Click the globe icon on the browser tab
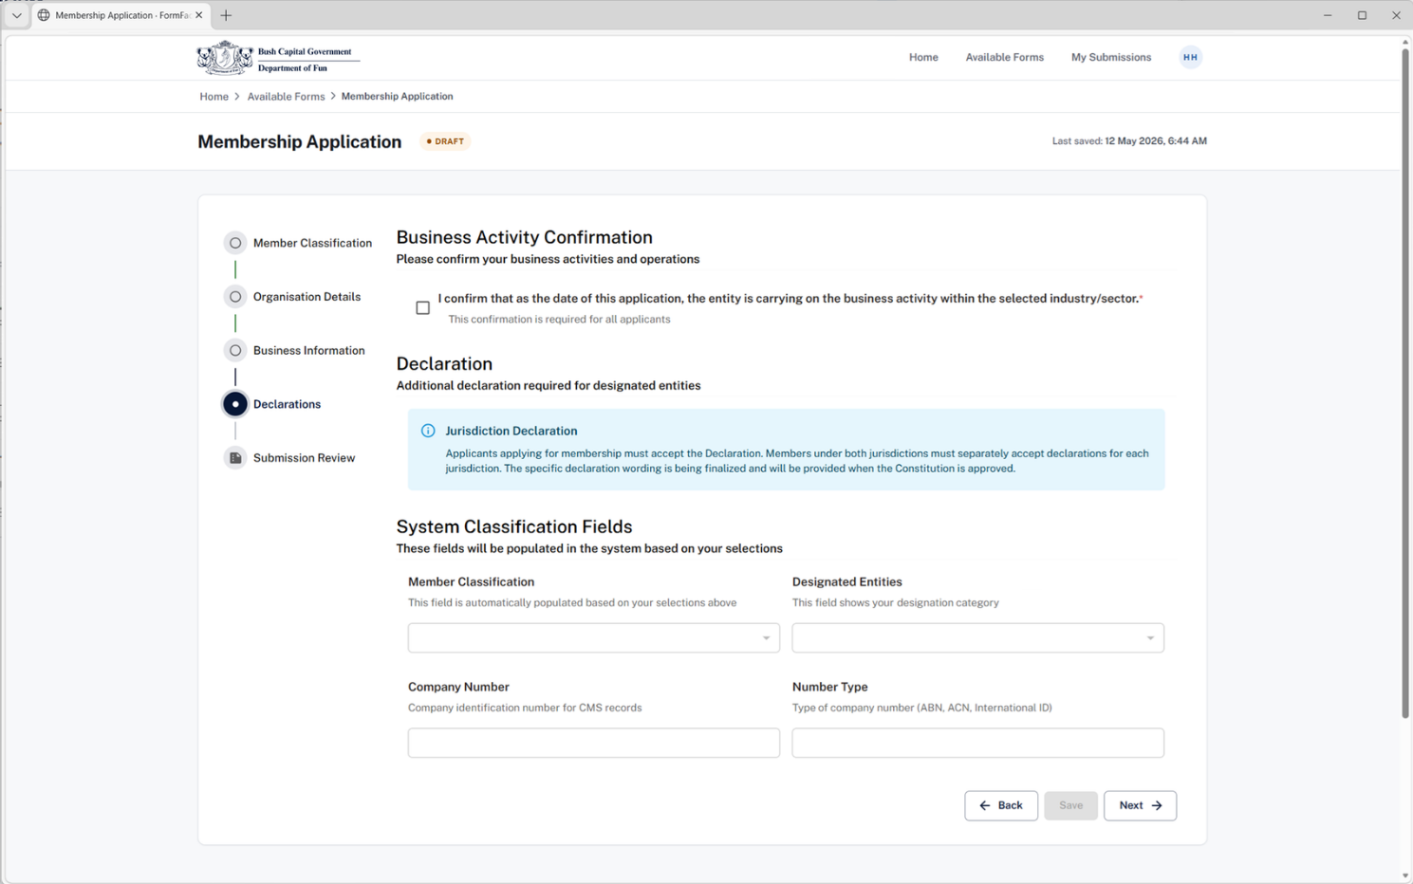The image size is (1413, 884). point(44,15)
